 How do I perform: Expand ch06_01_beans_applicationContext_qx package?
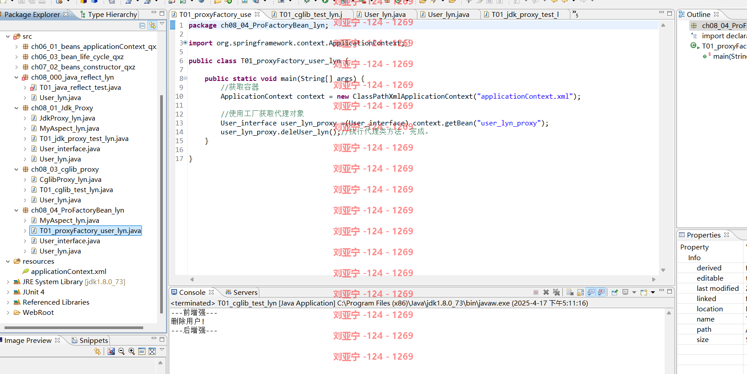click(x=16, y=47)
